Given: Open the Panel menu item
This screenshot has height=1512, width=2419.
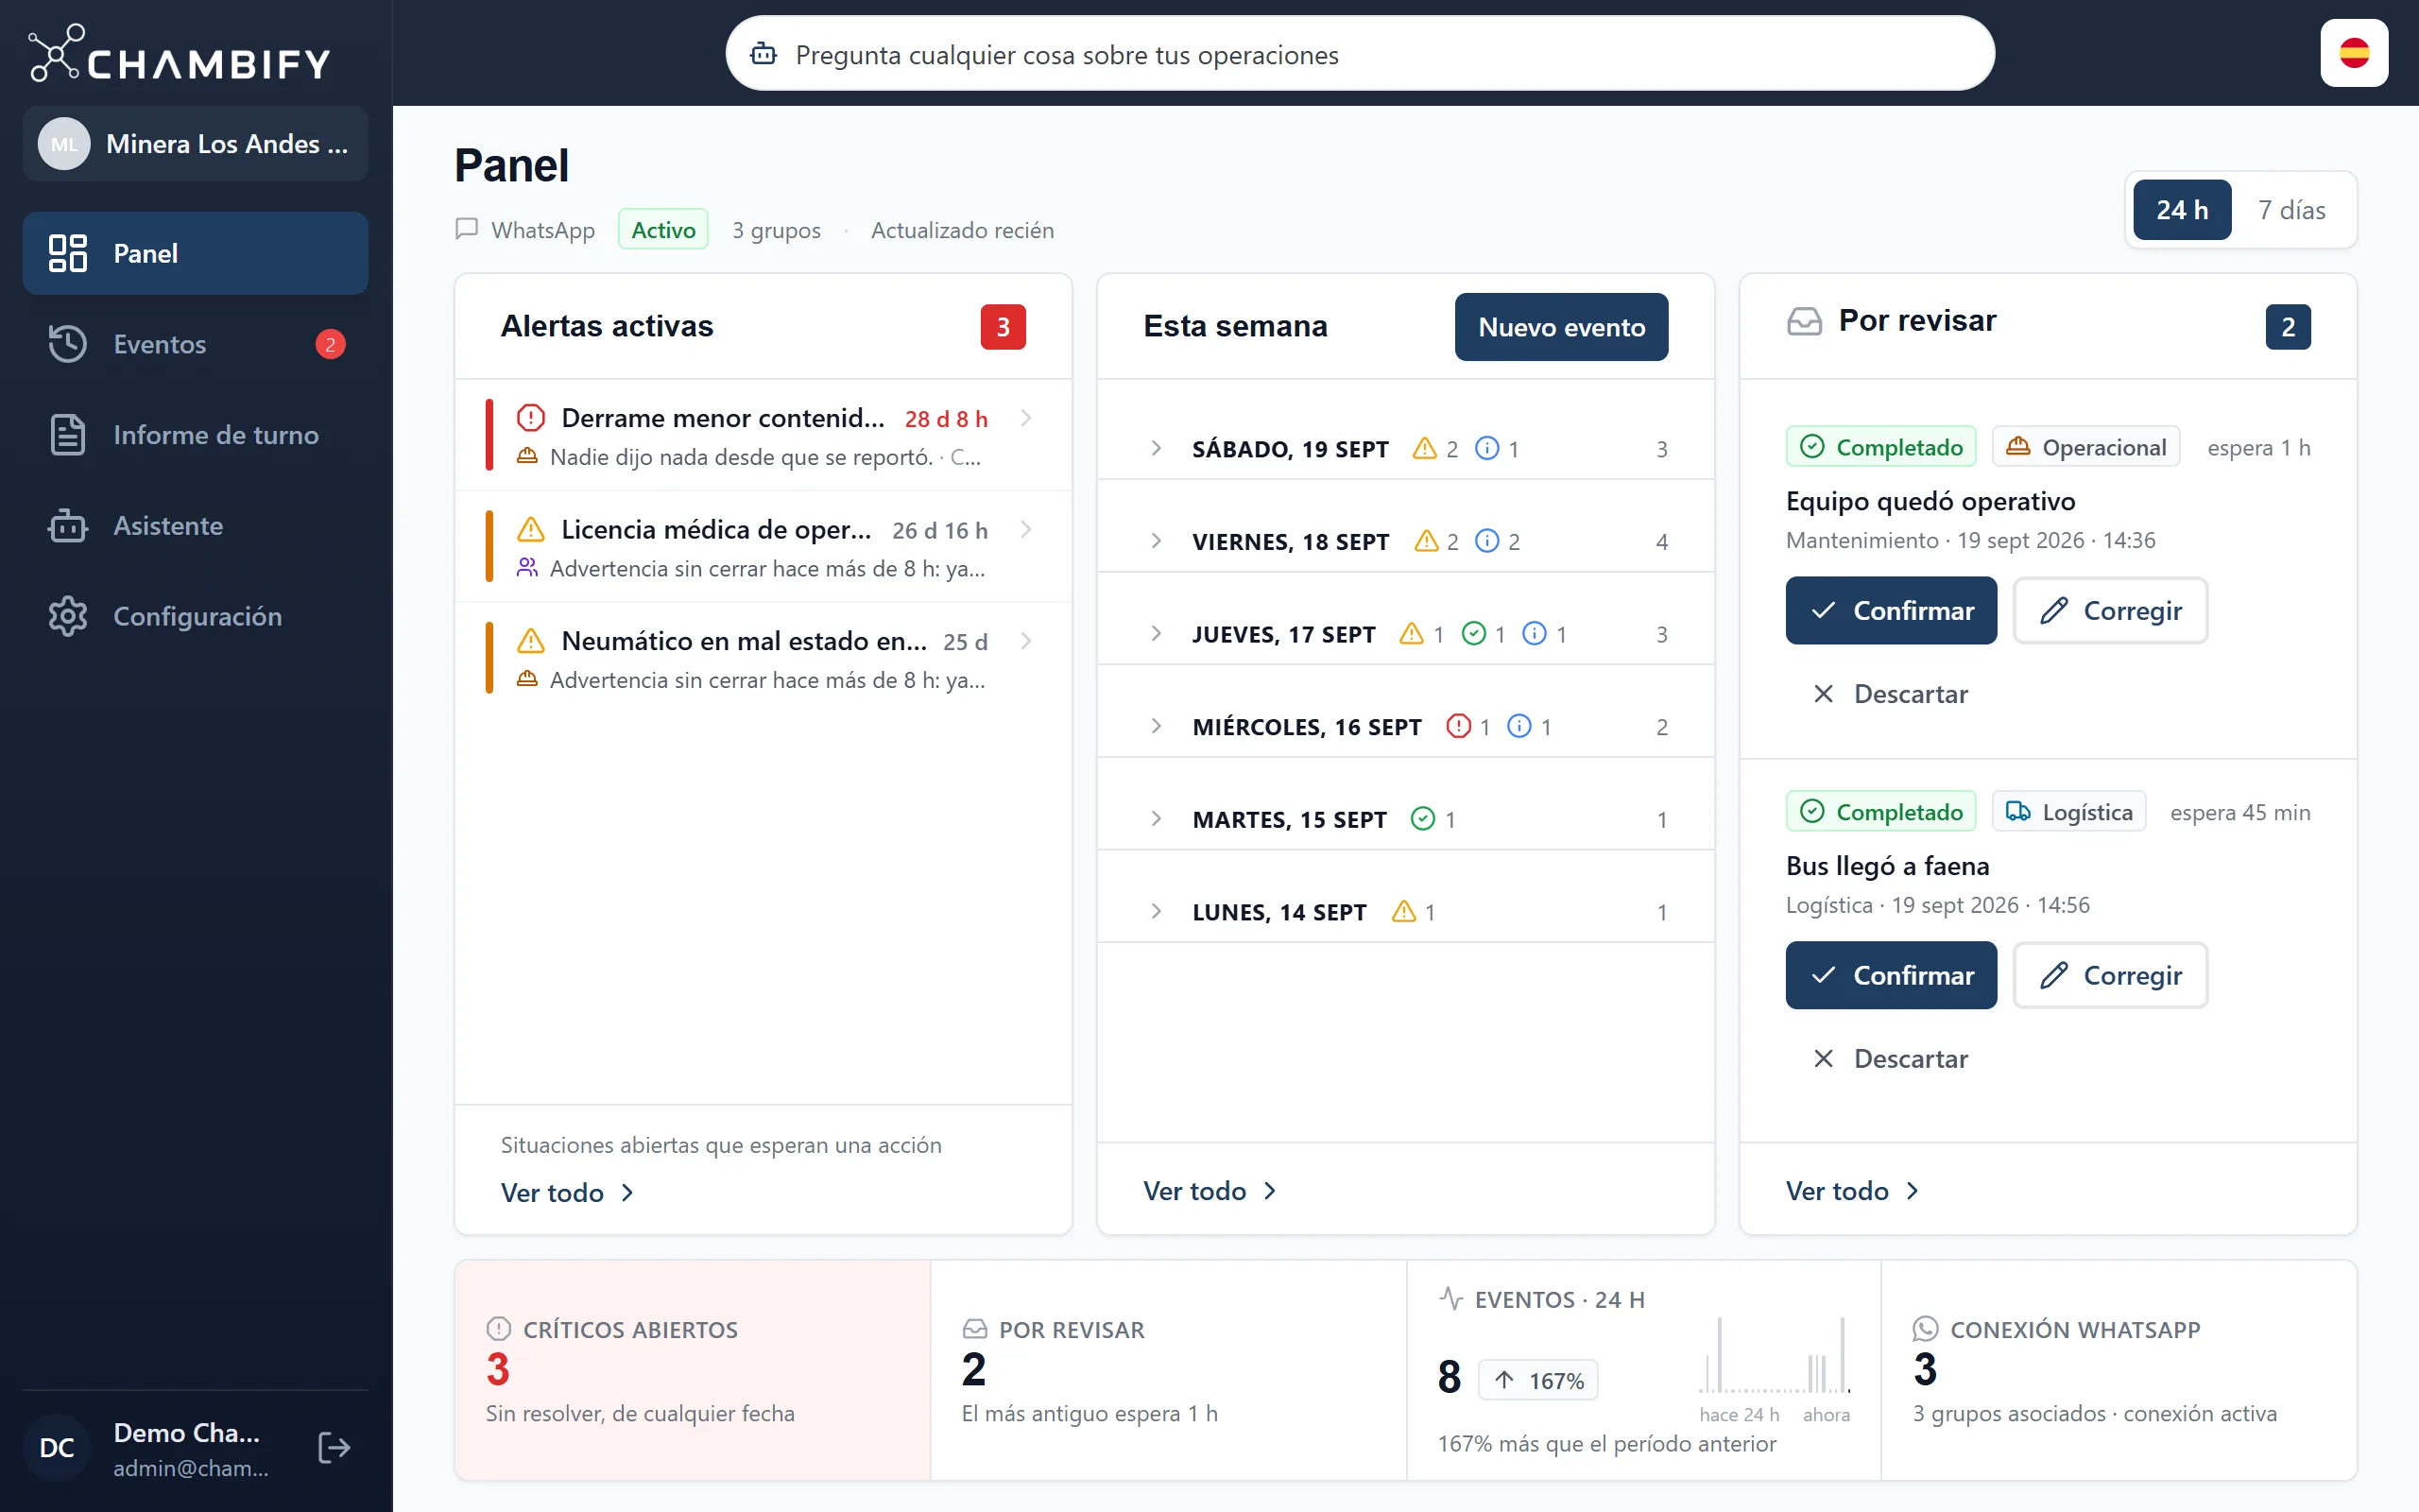Looking at the screenshot, I should (x=195, y=253).
